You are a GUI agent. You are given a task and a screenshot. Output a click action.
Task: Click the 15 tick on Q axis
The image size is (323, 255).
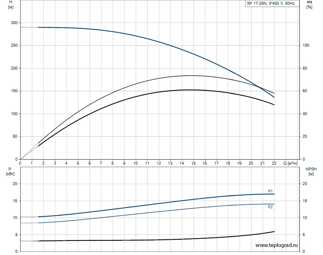(193, 163)
